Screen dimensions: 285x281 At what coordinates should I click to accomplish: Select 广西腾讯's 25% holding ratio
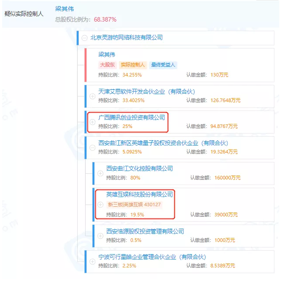click(x=127, y=126)
